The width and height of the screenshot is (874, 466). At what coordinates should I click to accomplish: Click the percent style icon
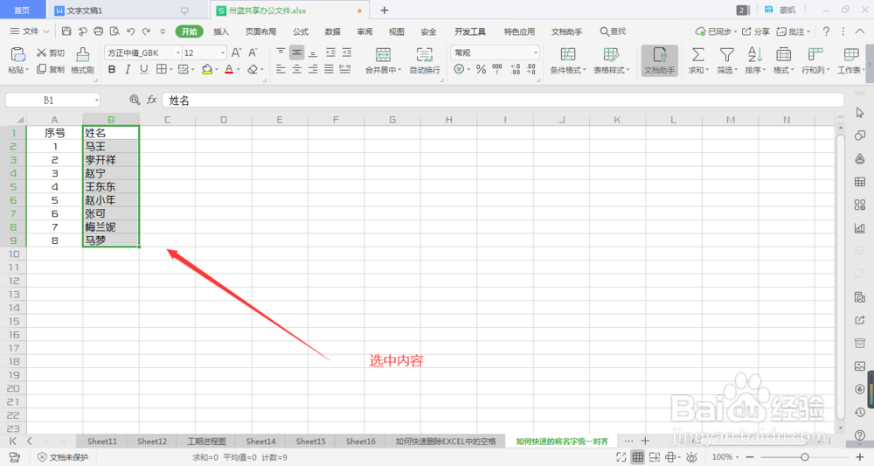coord(481,69)
